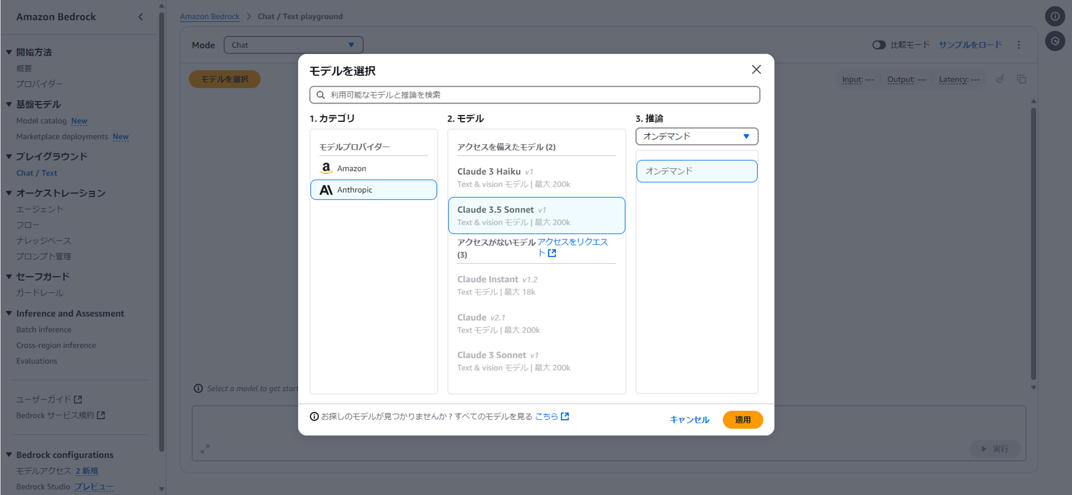The width and height of the screenshot is (1072, 495).
Task: Click the model search input field
Action: 534,95
